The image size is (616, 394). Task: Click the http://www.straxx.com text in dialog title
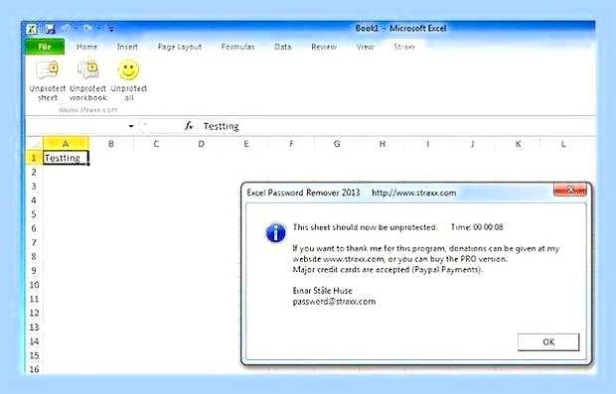coord(413,193)
